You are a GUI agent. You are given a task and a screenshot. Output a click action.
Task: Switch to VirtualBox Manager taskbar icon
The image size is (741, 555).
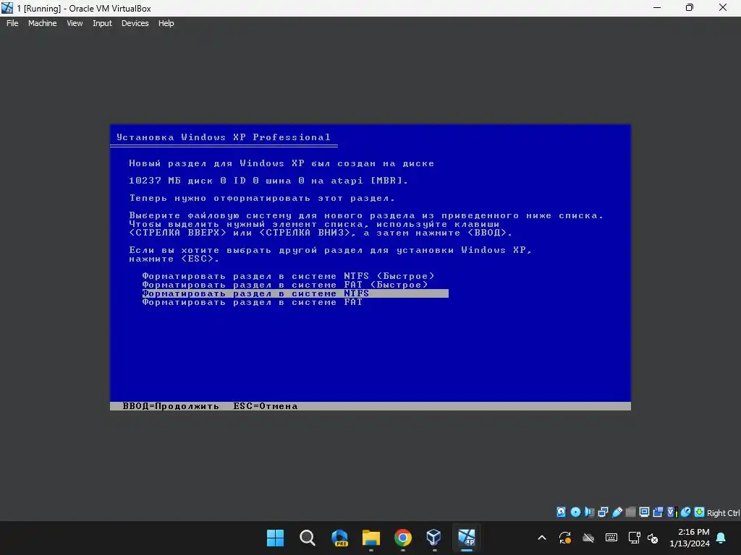[434, 538]
